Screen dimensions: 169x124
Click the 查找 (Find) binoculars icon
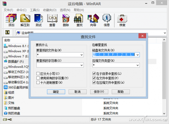click(x=79, y=18)
